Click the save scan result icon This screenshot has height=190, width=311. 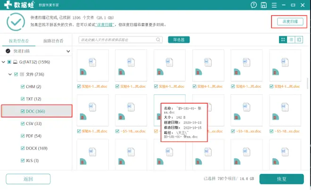coord(263,5)
